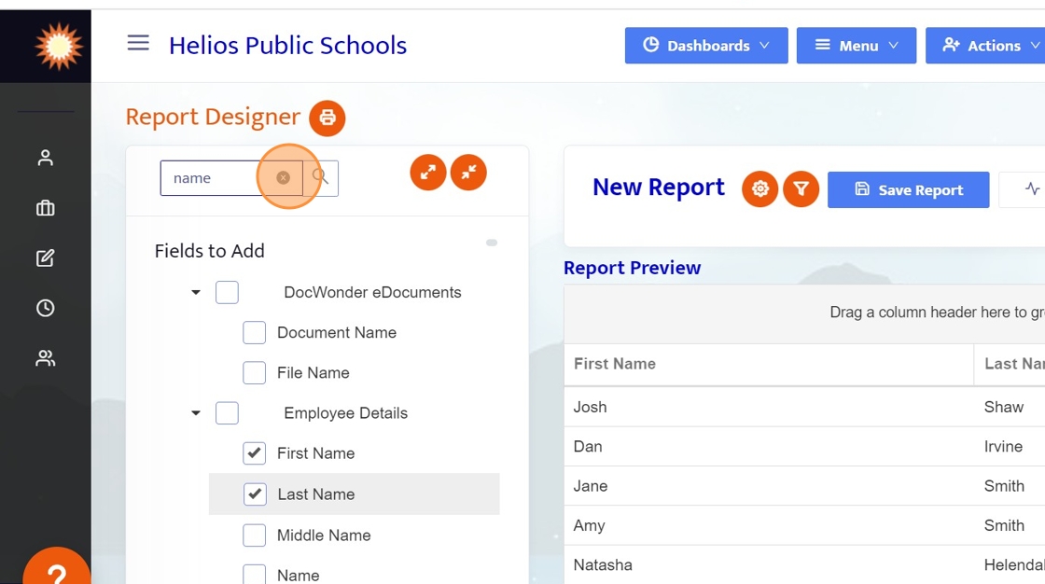Run search with magnifier icon
1045x584 pixels.
[321, 178]
